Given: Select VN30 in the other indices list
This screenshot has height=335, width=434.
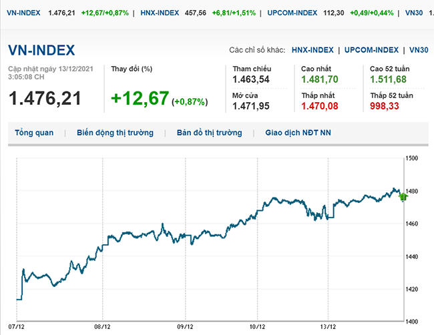Looking at the screenshot, I should point(419,50).
